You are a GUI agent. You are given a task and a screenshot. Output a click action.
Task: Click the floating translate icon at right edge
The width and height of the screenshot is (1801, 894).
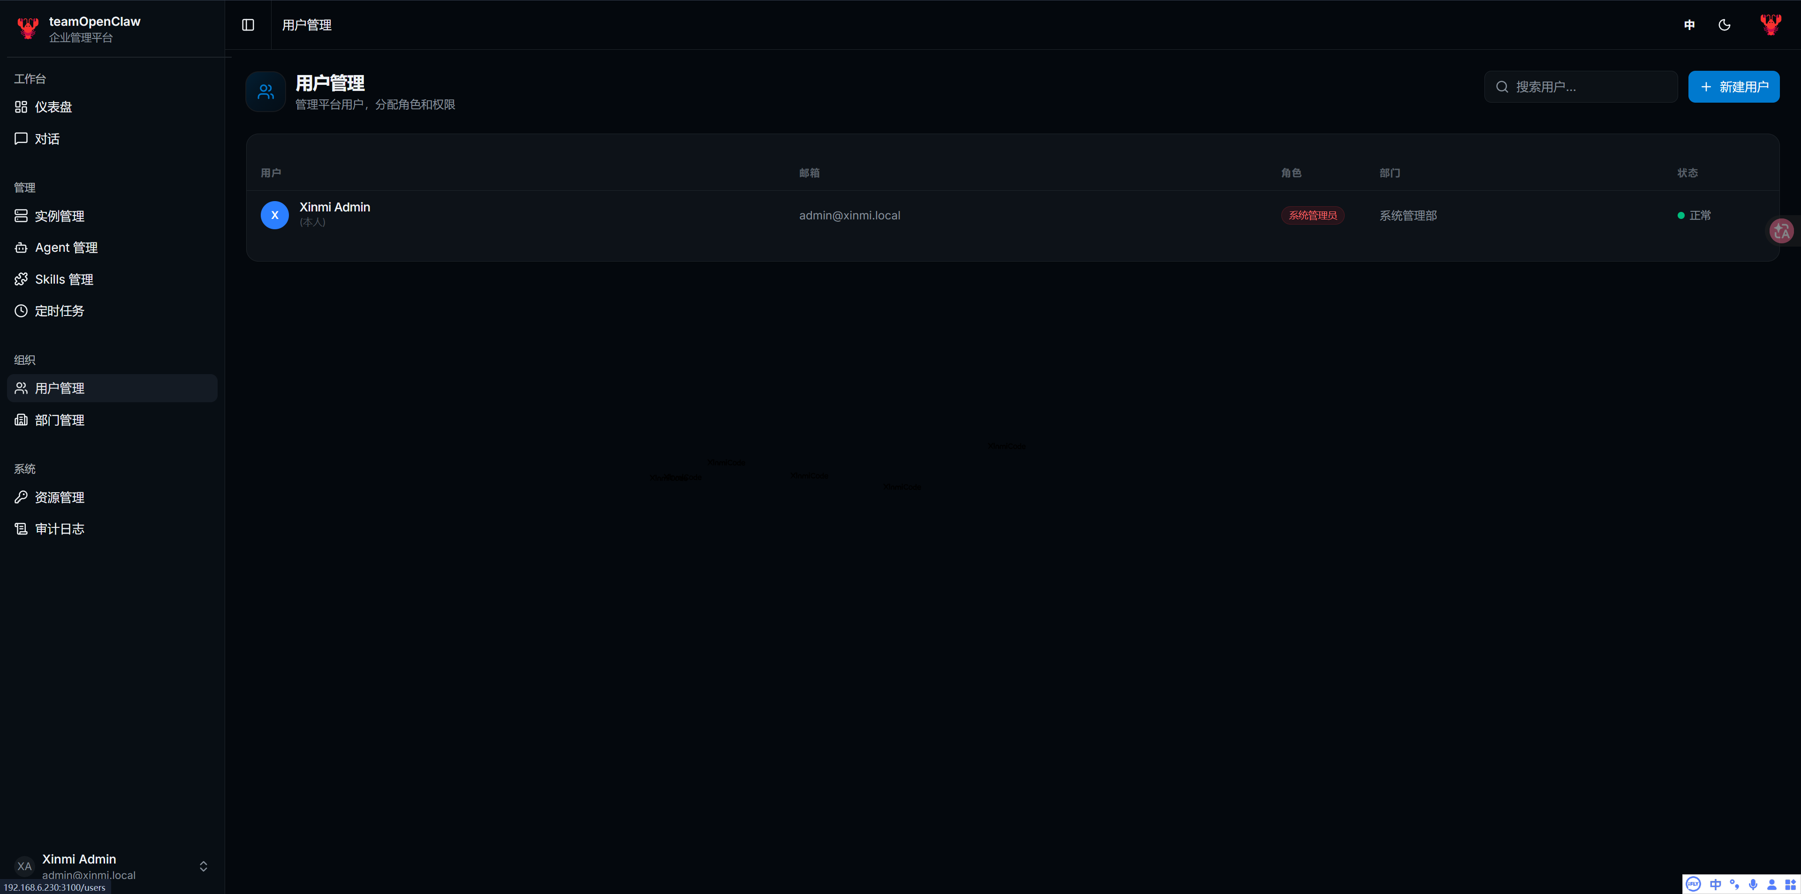[x=1781, y=231]
